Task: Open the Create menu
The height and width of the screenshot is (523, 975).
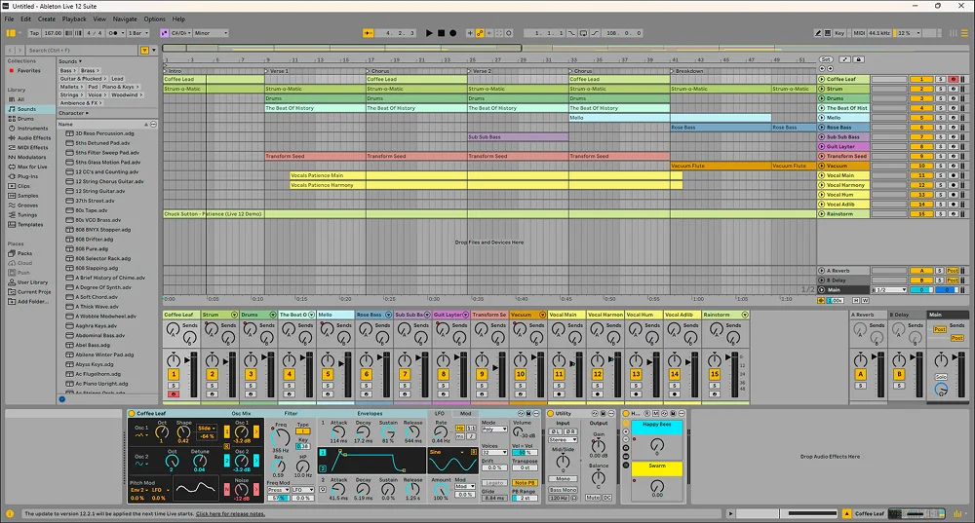Action: [47, 19]
